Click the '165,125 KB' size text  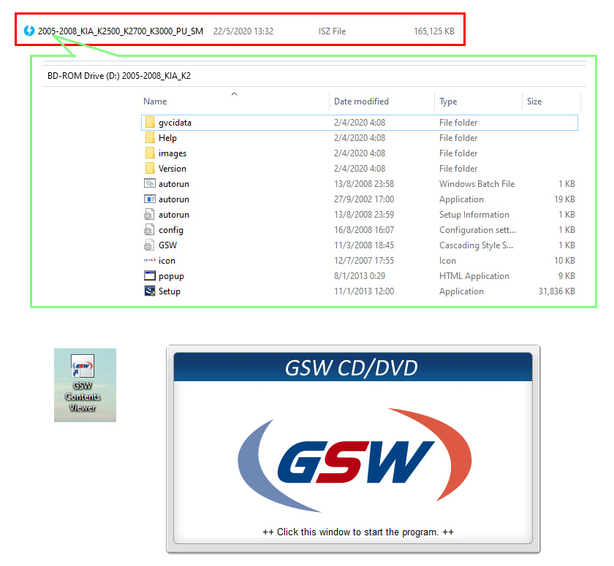[x=434, y=31]
